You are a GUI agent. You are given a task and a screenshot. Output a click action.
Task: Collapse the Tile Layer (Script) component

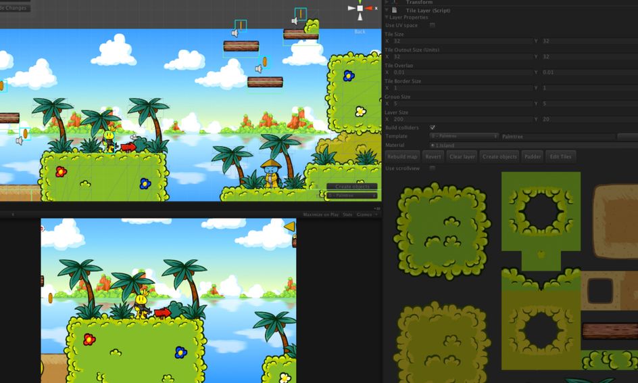[x=387, y=10]
